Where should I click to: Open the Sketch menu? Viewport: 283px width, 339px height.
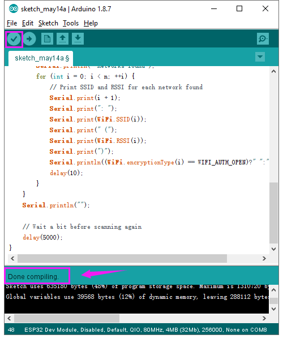click(x=48, y=23)
